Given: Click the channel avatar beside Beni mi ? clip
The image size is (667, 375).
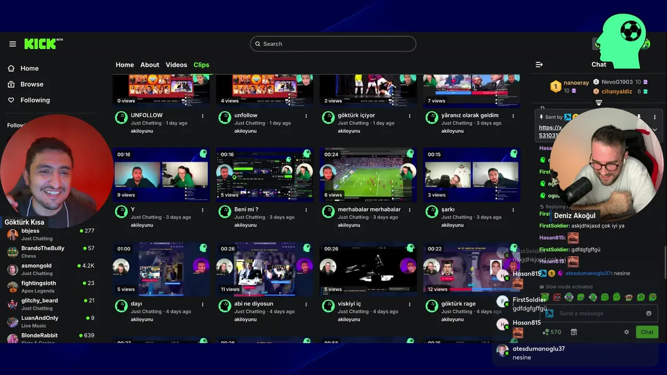Looking at the screenshot, I should tap(225, 211).
